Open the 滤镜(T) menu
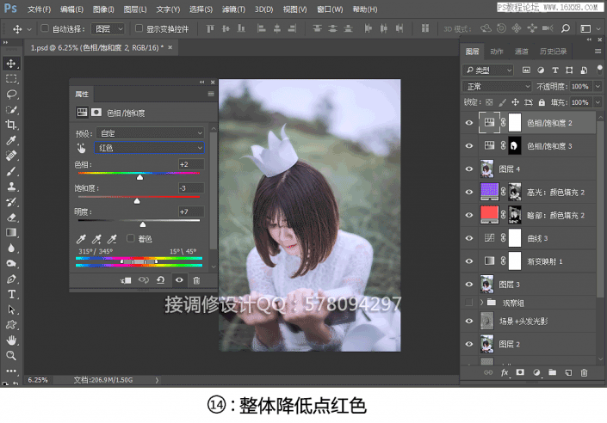607x423 pixels. tap(233, 9)
